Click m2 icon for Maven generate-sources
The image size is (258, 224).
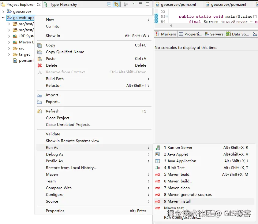tap(158, 195)
